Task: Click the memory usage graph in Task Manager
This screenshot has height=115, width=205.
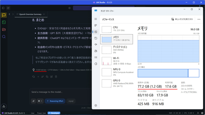Action: pos(168,49)
